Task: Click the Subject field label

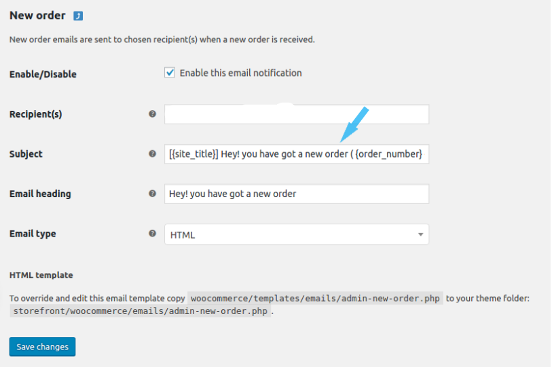Action: 26,154
